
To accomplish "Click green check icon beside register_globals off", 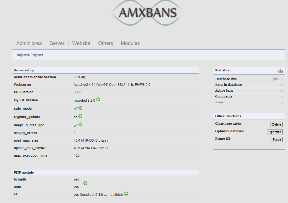I will (x=80, y=116).
